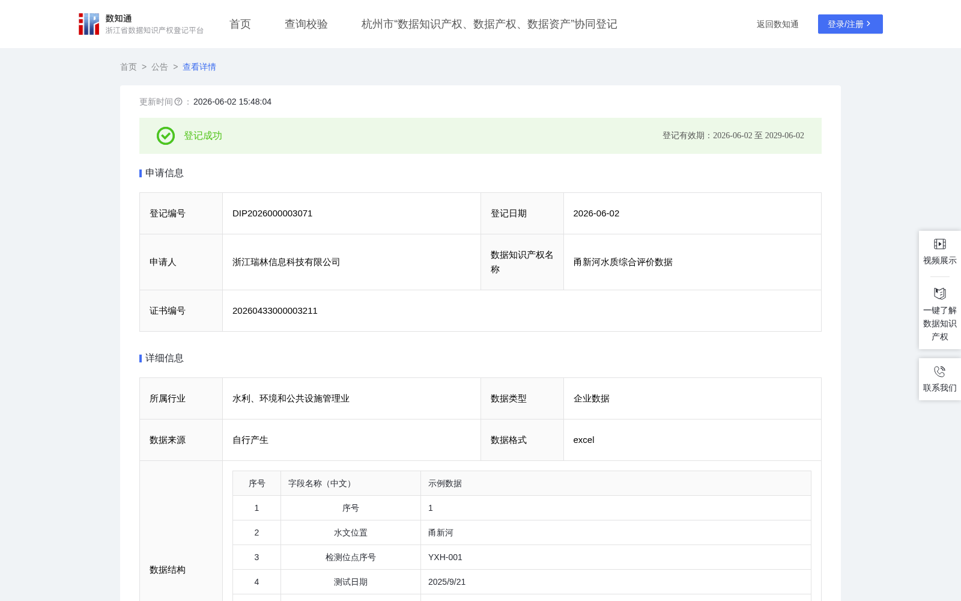Image resolution: width=961 pixels, height=601 pixels.
Task: Select the update time 2026-06-02 15:48:04
Action: 232,102
